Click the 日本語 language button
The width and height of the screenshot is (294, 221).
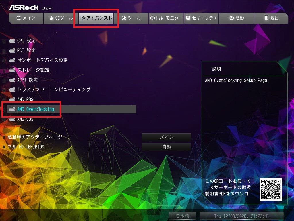tap(182, 216)
